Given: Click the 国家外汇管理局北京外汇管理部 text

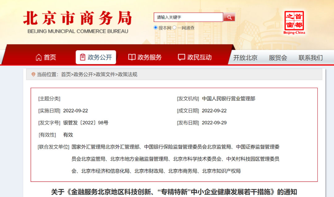Looking at the screenshot, I should pos(105,147).
